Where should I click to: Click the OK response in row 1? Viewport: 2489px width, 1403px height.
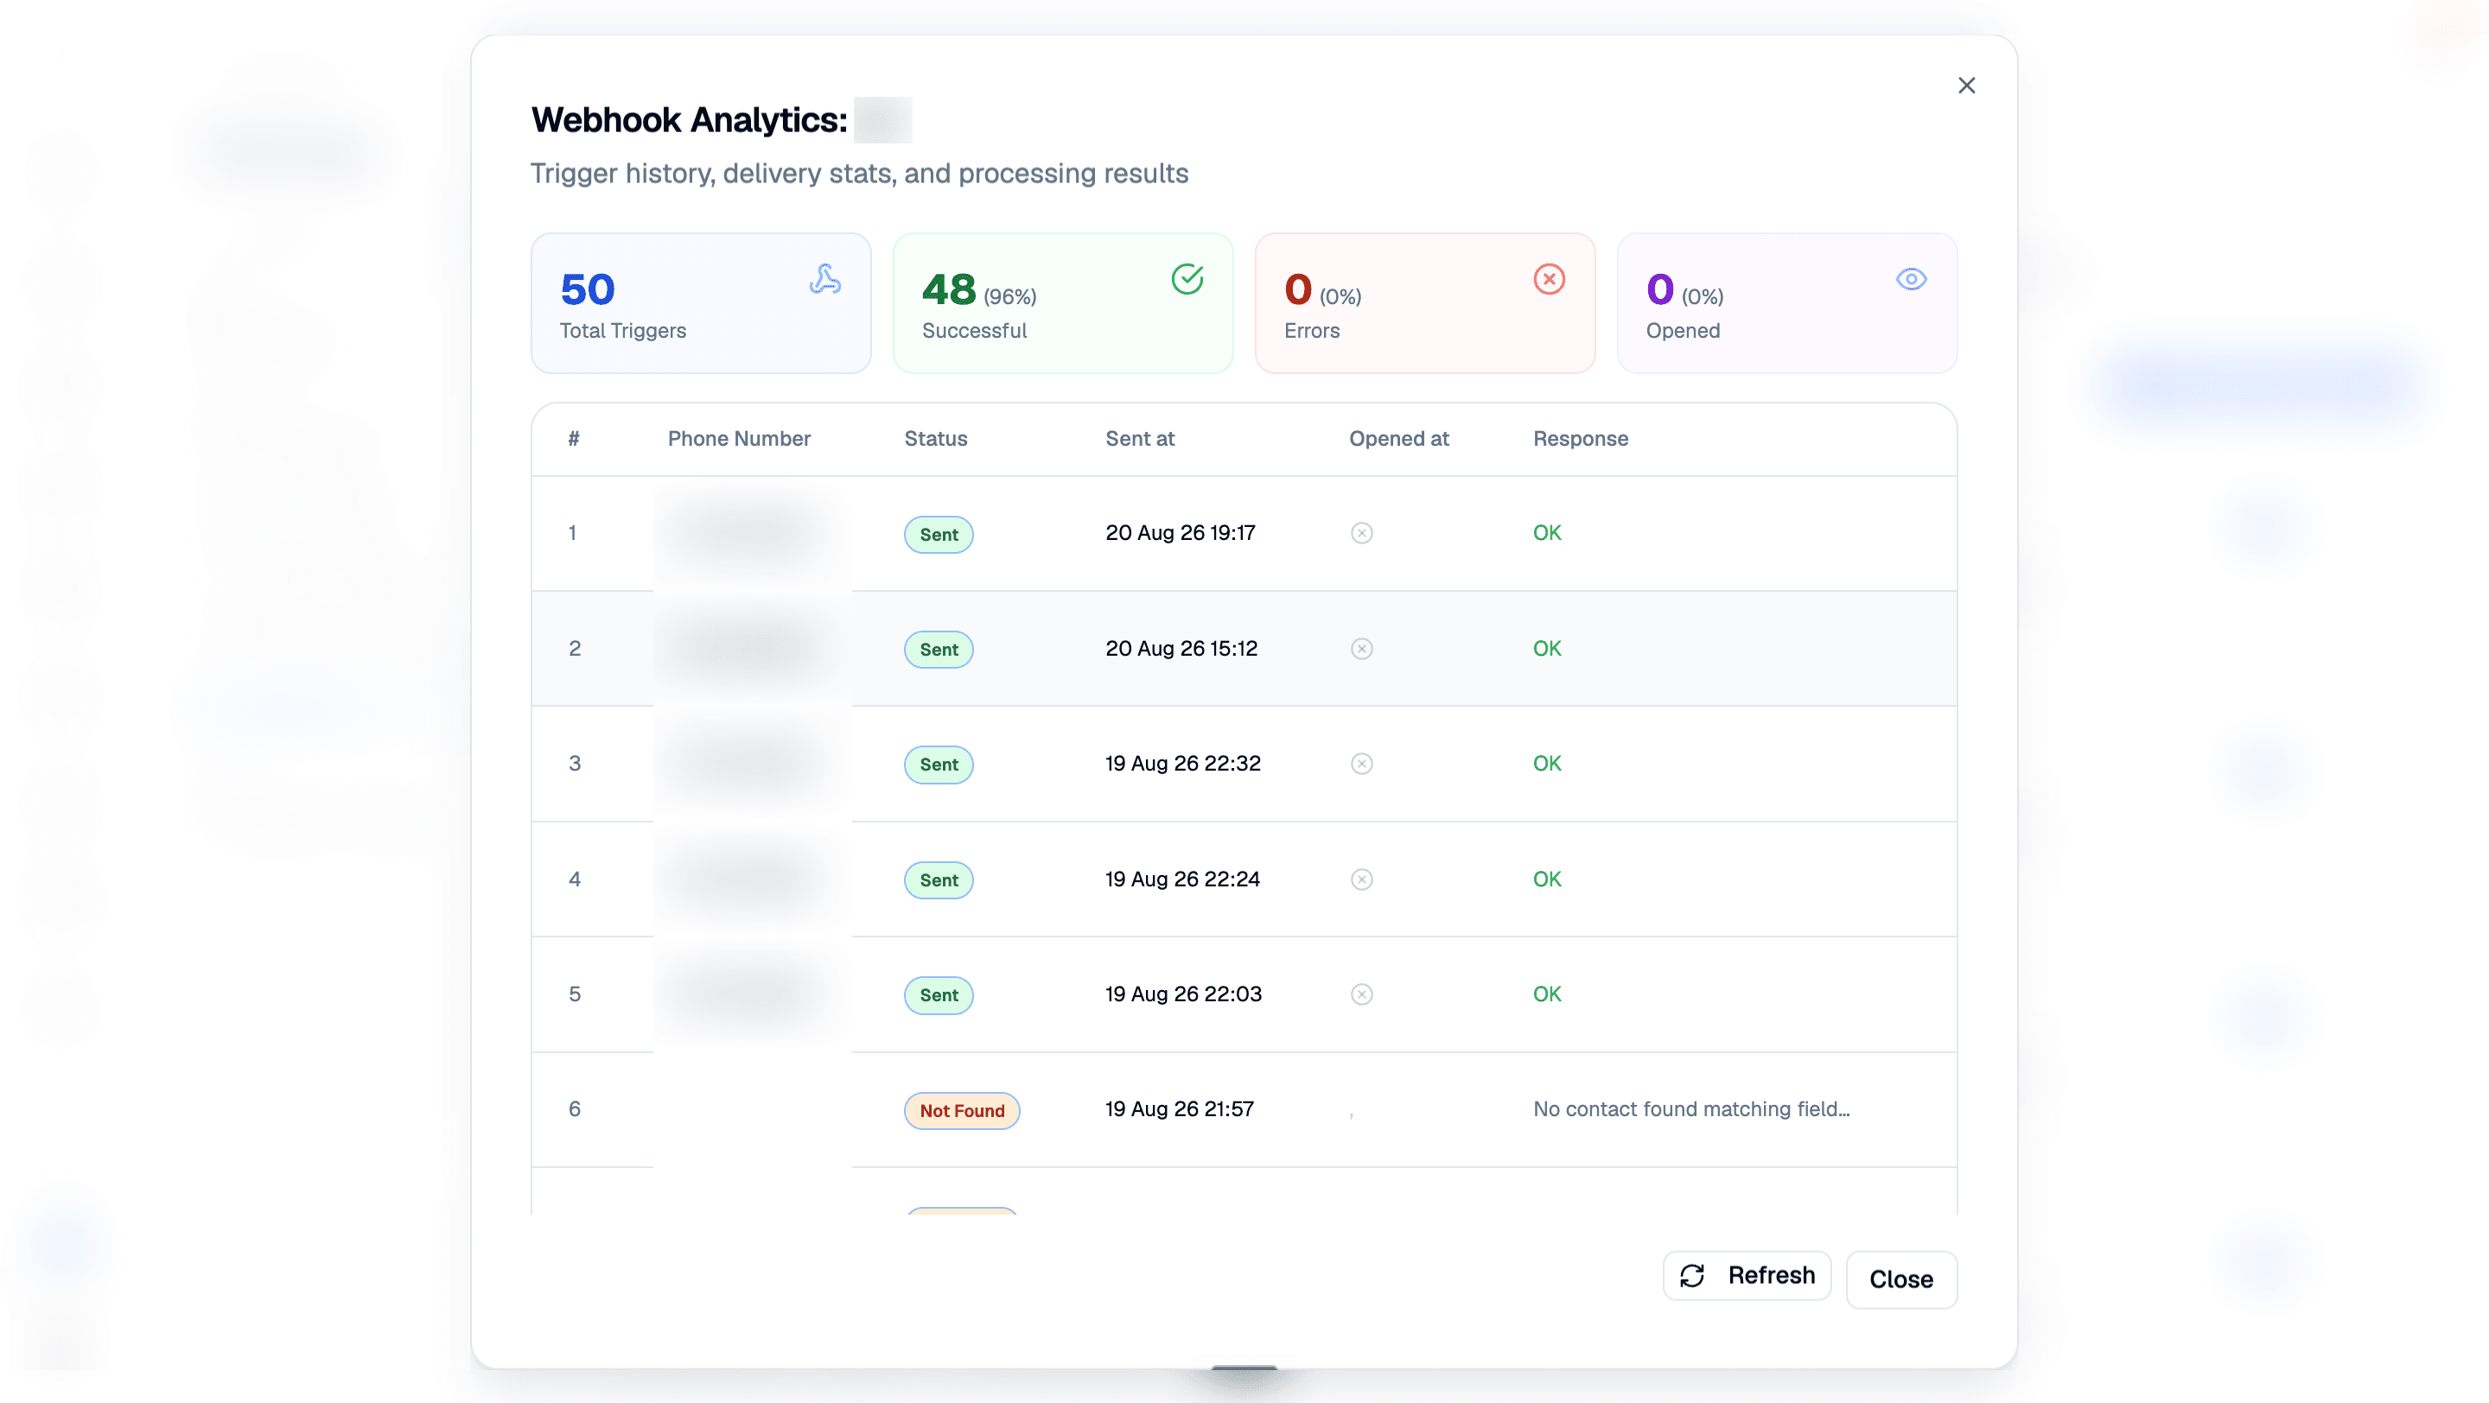1547,533
